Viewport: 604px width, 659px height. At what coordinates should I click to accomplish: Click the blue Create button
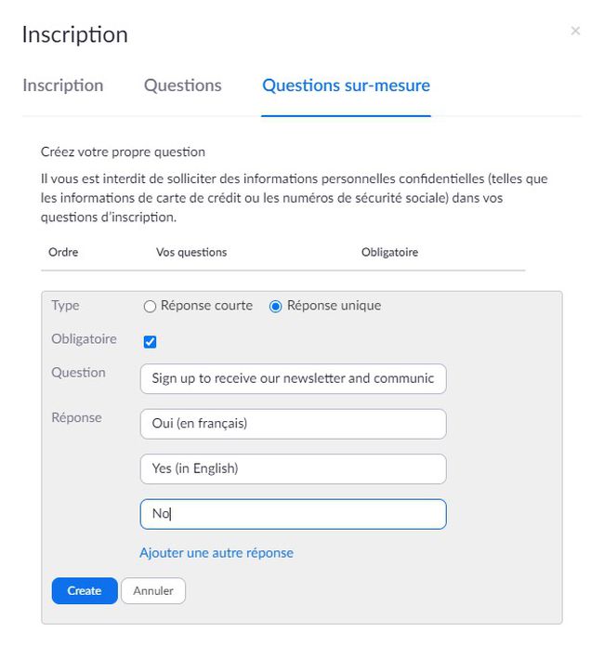click(x=85, y=590)
